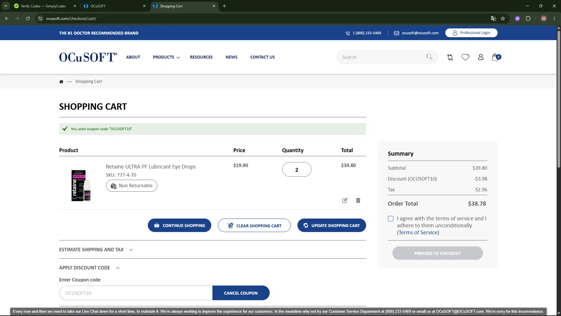Open the Chrome profile avatar

click(544, 18)
